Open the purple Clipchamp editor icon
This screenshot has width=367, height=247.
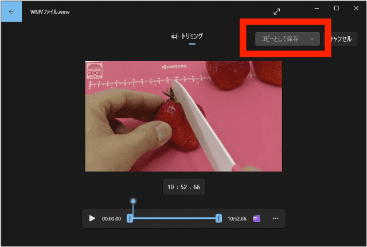point(257,218)
